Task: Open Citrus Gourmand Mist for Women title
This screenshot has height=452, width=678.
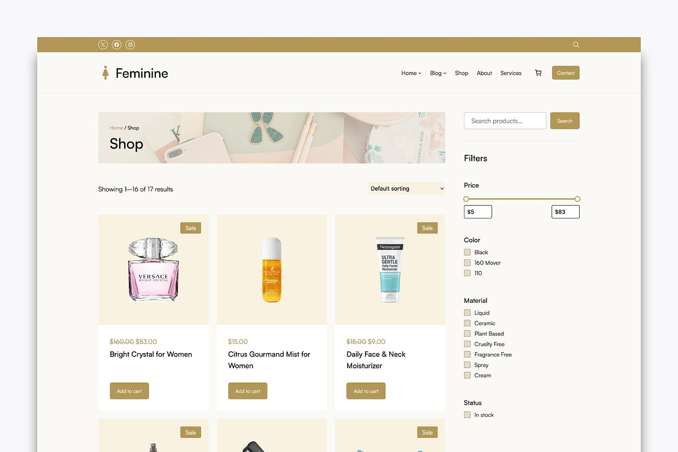Action: coord(270,360)
